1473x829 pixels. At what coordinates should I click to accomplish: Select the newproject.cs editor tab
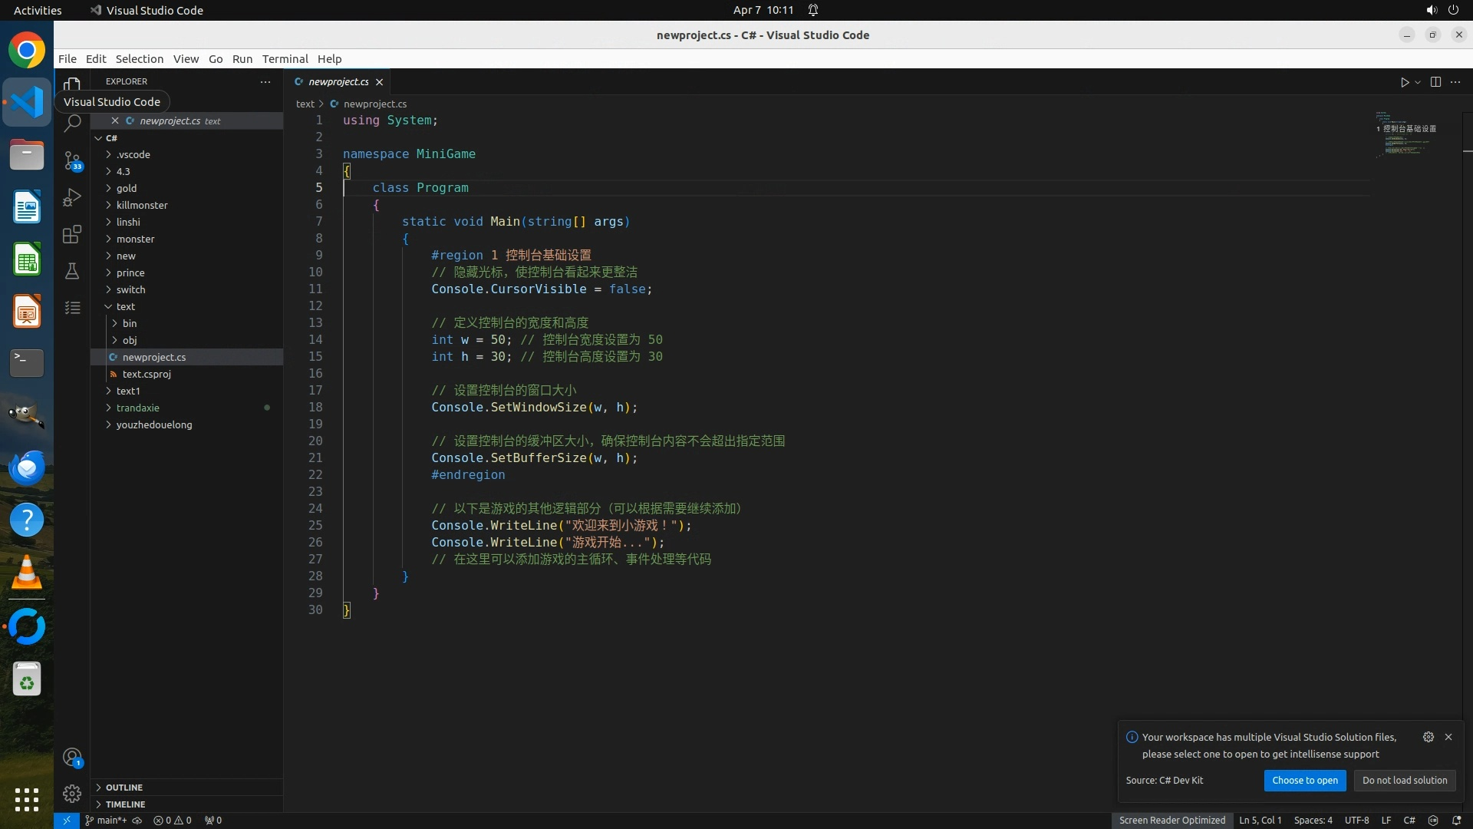(338, 82)
